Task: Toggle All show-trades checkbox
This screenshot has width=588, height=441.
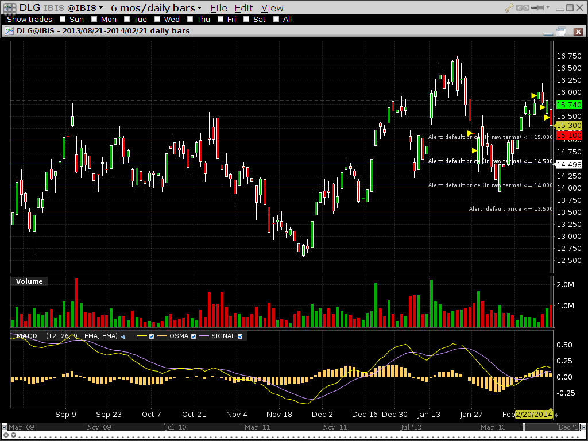Action: [276, 19]
